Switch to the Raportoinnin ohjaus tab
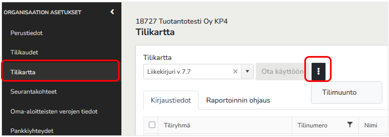 tap(238, 100)
